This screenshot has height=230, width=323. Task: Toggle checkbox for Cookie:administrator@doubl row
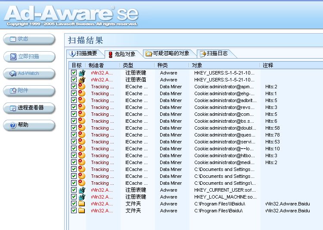coord(74,128)
